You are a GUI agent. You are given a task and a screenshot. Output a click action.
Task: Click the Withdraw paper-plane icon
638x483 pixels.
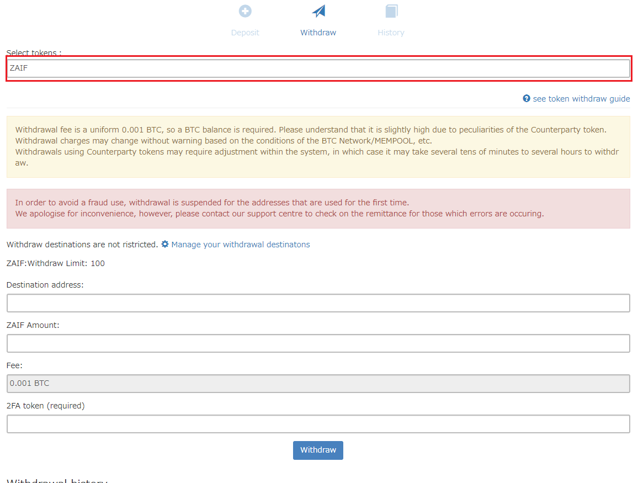coord(318,11)
